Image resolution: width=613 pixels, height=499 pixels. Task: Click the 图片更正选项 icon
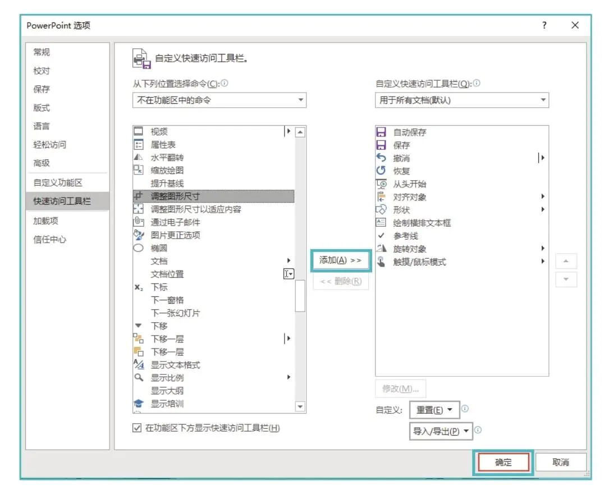[x=139, y=235]
